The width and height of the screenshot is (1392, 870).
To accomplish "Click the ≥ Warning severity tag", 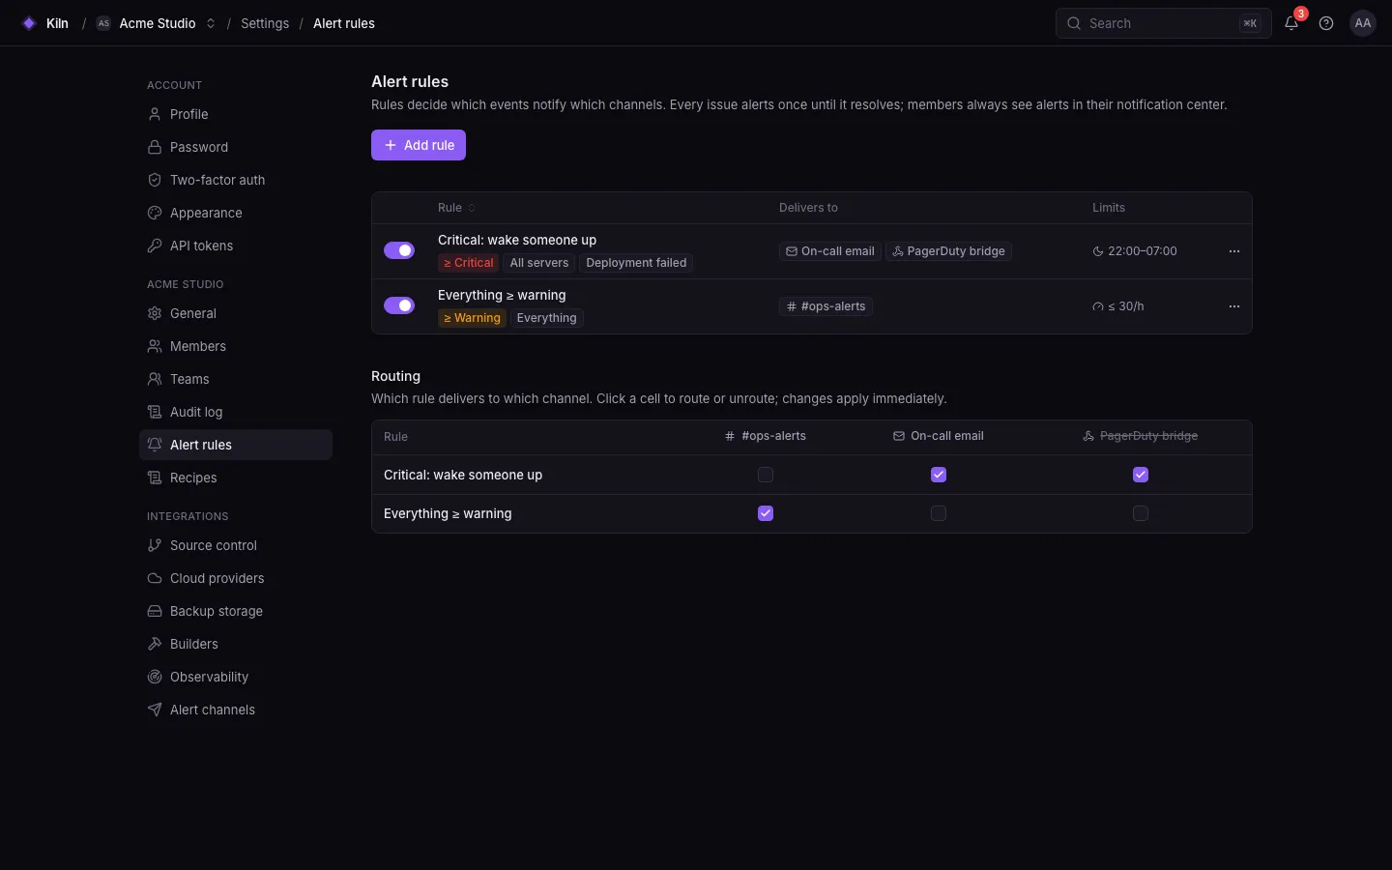I will 472,318.
